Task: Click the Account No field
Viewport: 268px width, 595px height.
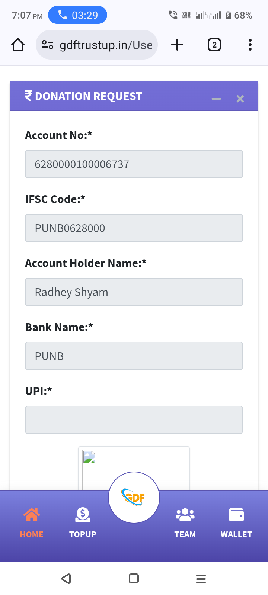Action: [134, 164]
